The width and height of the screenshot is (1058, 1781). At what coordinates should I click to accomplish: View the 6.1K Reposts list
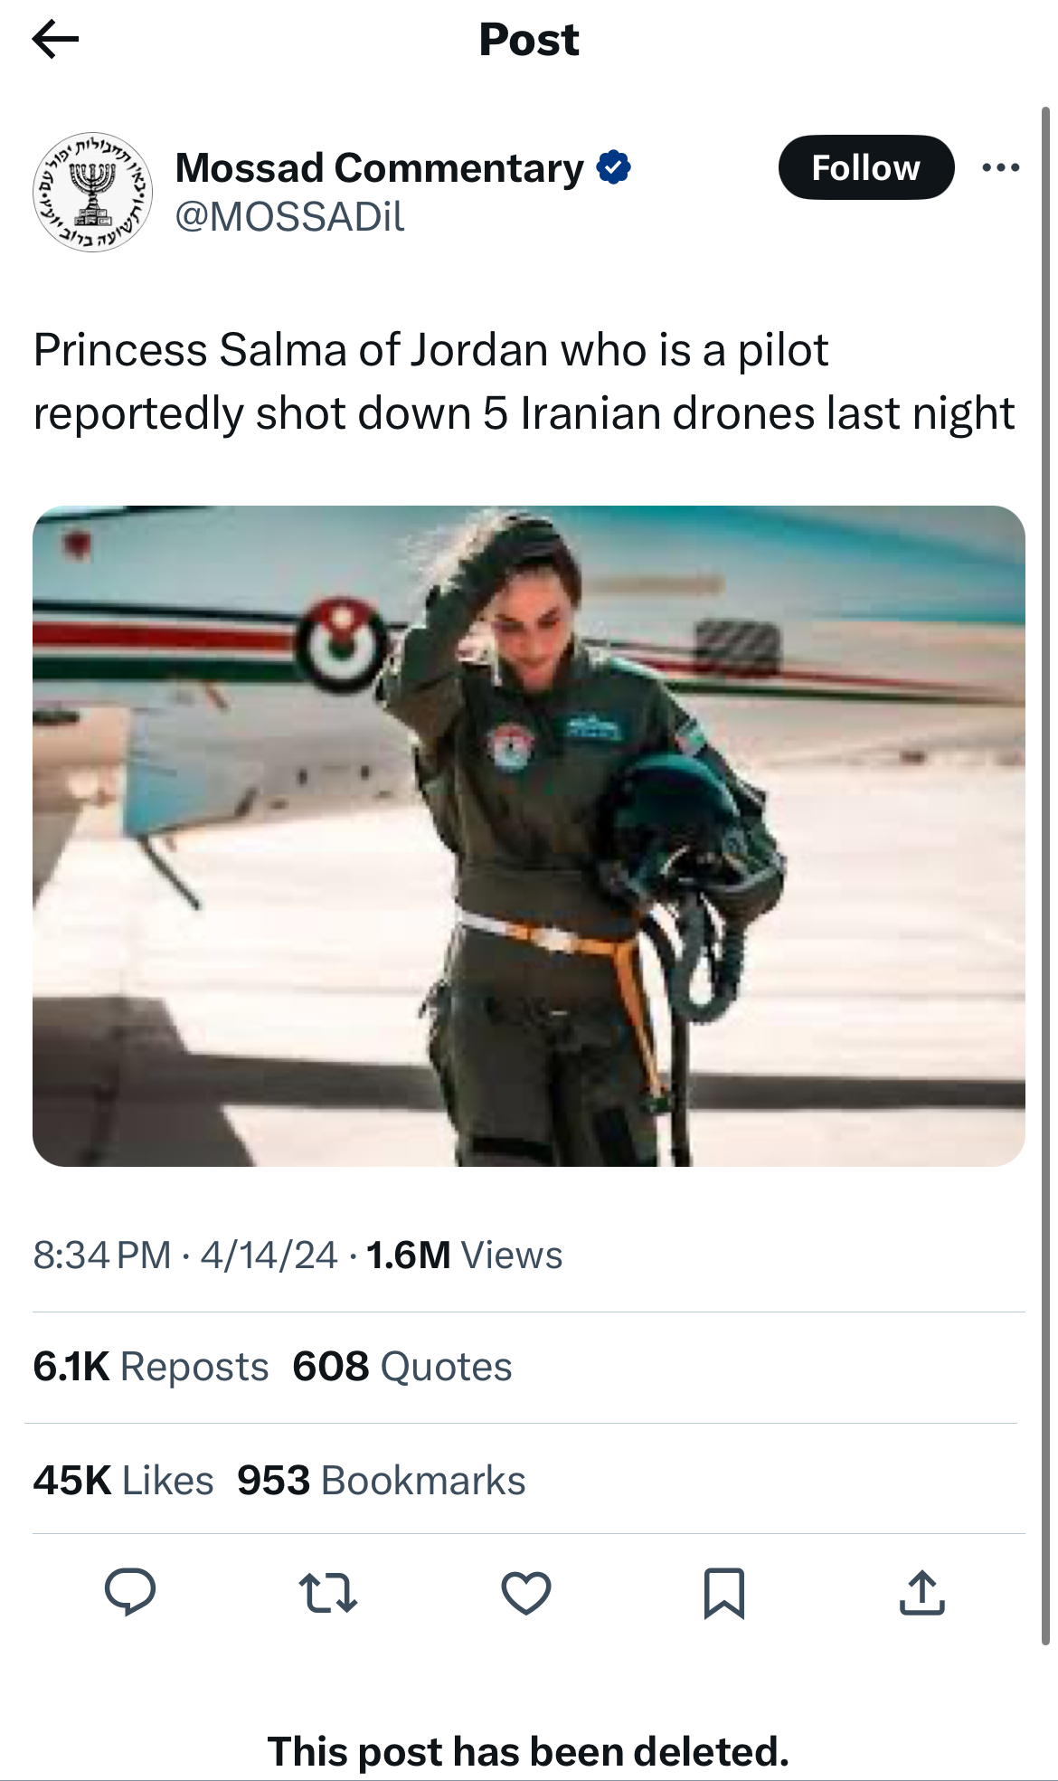[151, 1367]
